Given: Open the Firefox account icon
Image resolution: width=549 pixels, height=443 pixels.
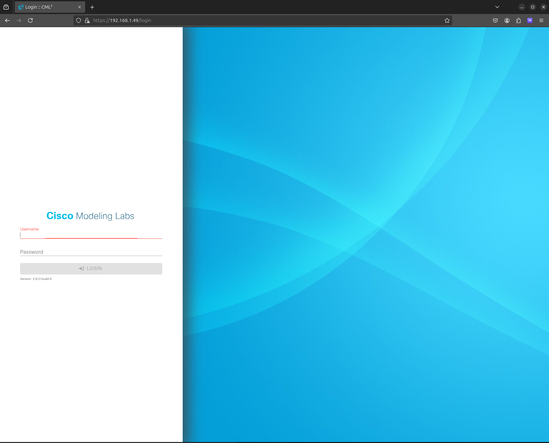Looking at the screenshot, I should (x=507, y=20).
